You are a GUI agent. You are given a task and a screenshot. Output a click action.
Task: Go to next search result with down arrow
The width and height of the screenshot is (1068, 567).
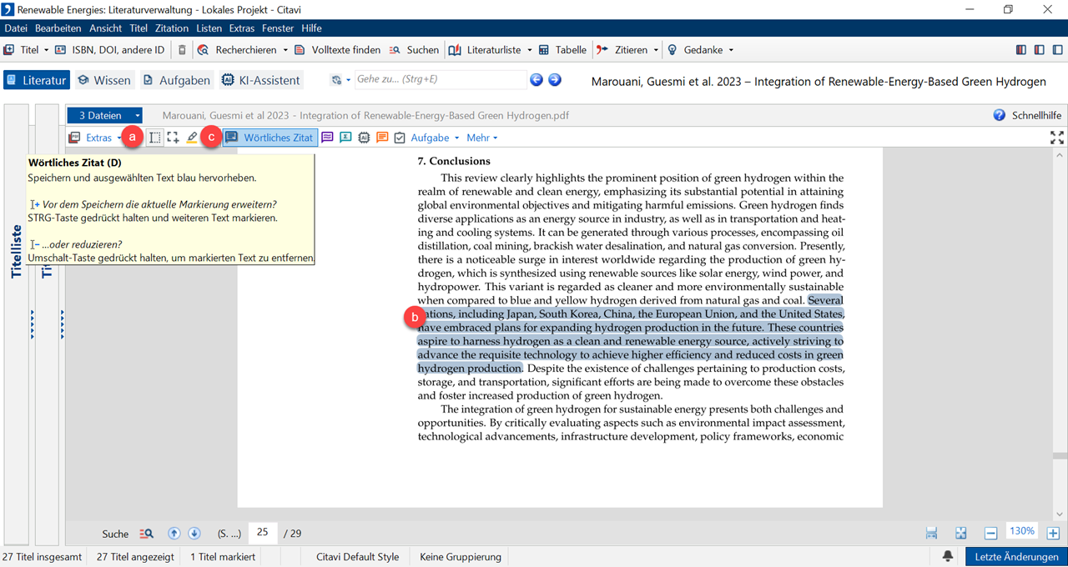coord(194,533)
